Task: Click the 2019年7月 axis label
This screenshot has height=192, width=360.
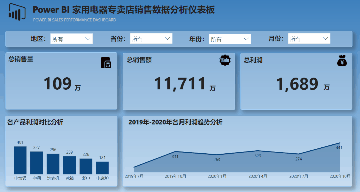Action: click(x=134, y=176)
